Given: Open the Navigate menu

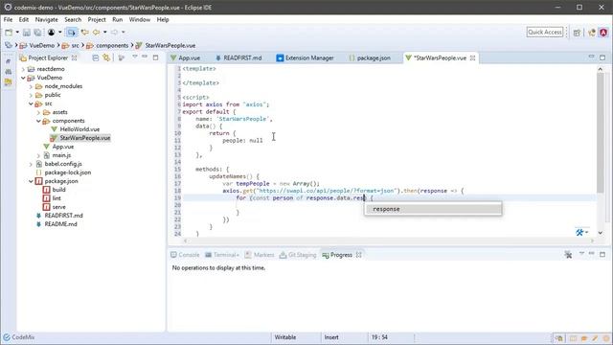Looking at the screenshot, I should (x=47, y=19).
